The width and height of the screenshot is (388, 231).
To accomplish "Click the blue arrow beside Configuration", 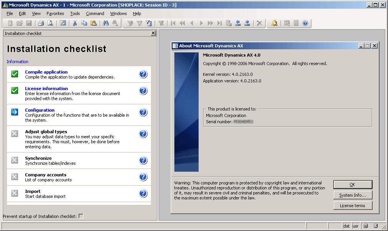I will pyautogui.click(x=15, y=112).
